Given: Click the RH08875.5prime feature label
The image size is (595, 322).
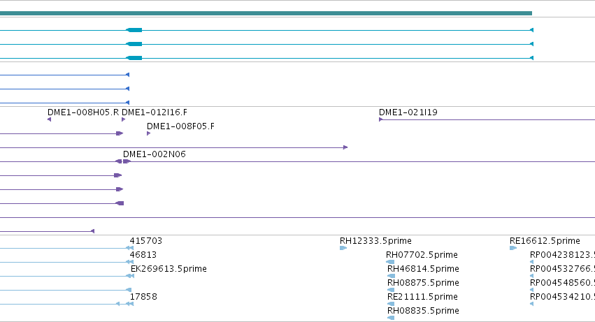Looking at the screenshot, I should [423, 283].
